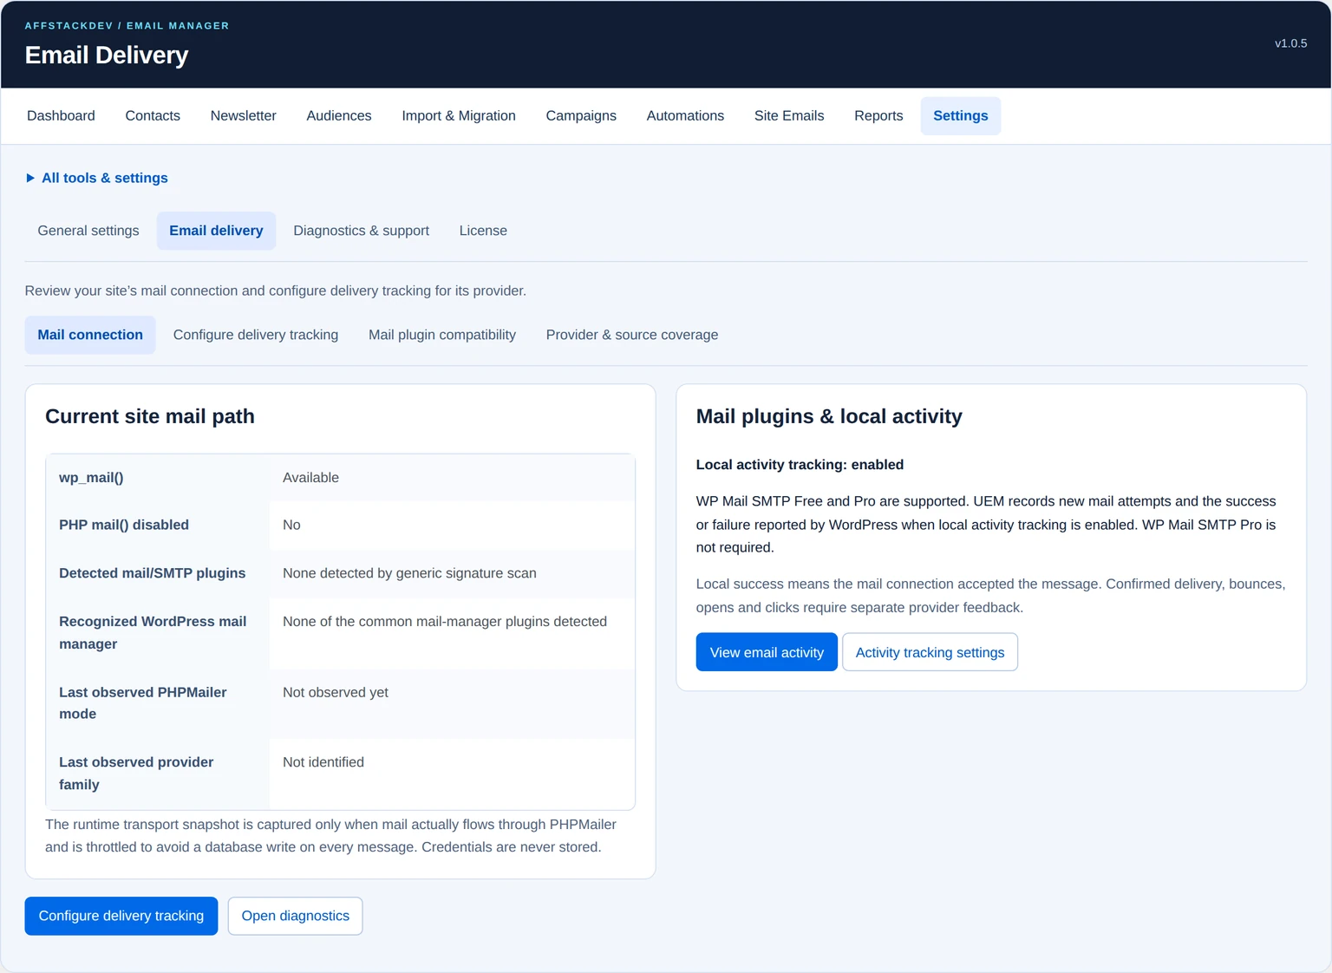The height and width of the screenshot is (973, 1332).
Task: Open Diagnostics & support sub-tab
Action: tap(362, 231)
